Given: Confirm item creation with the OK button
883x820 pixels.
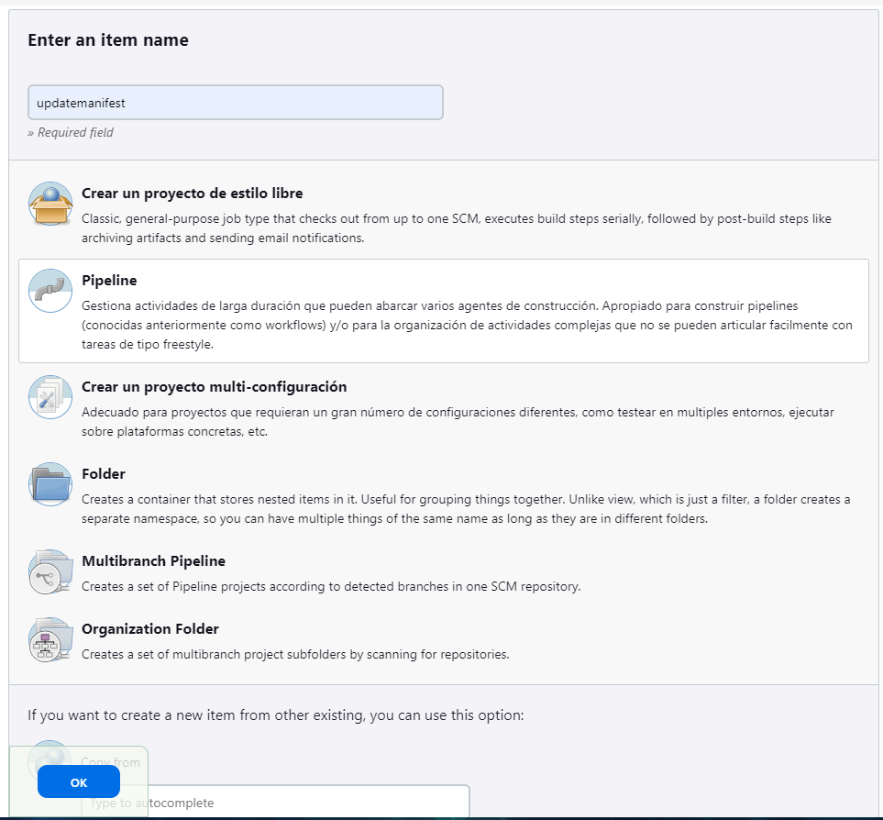Looking at the screenshot, I should [79, 782].
